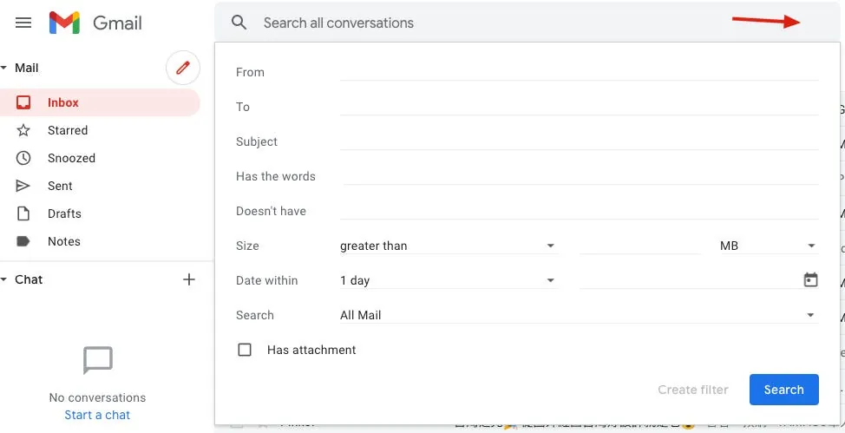This screenshot has height=433, width=845.
Task: Open the size 'greater than' dropdown
Action: (x=447, y=246)
